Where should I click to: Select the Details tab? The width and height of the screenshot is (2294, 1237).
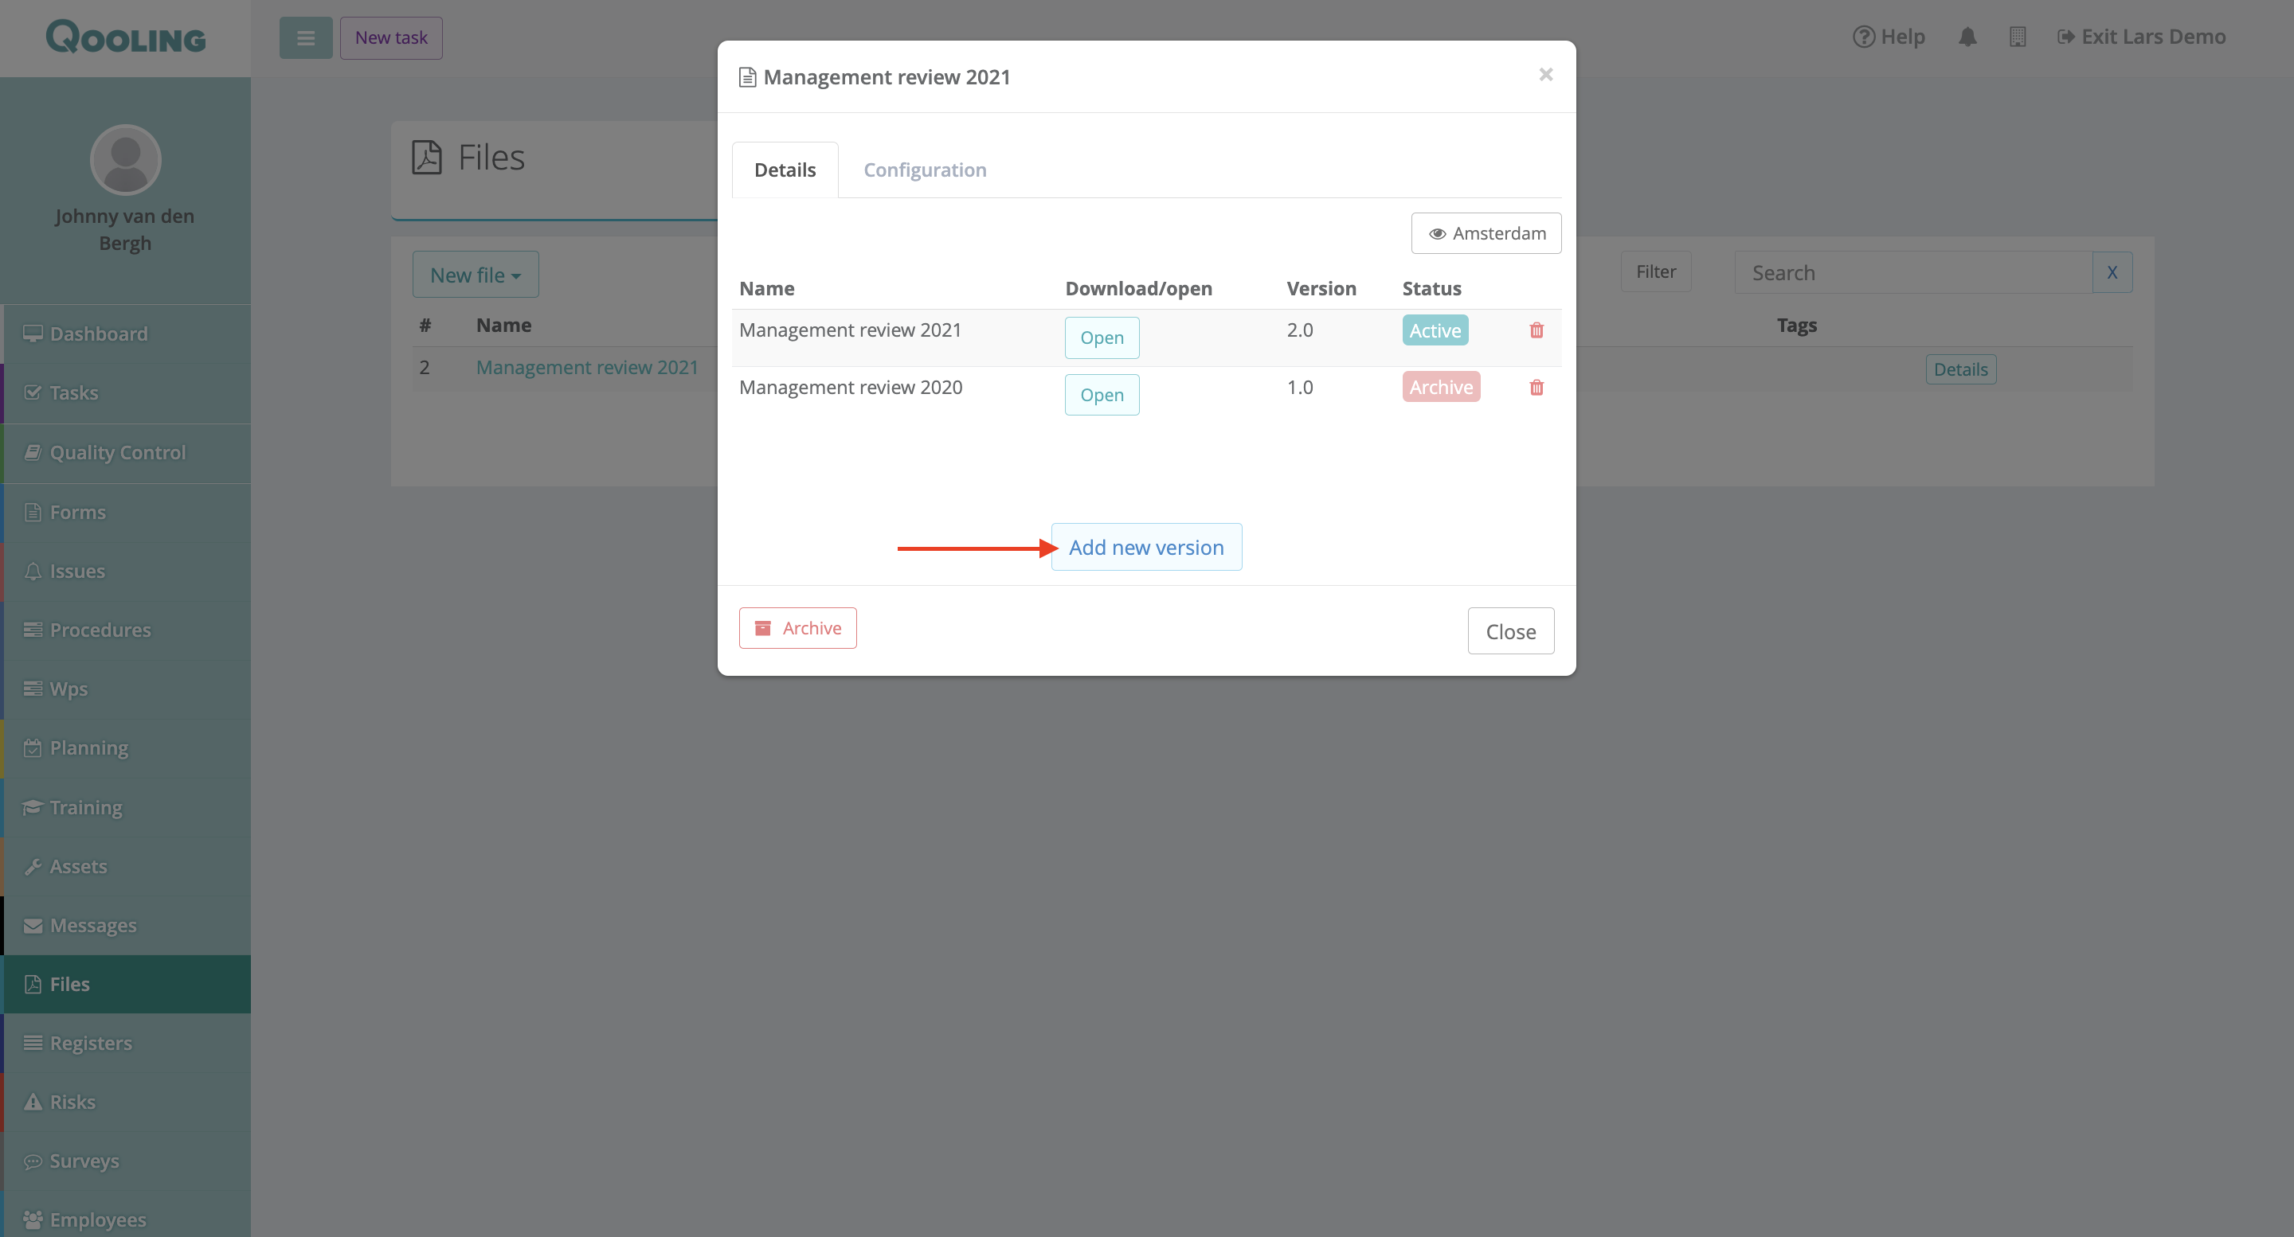[785, 170]
